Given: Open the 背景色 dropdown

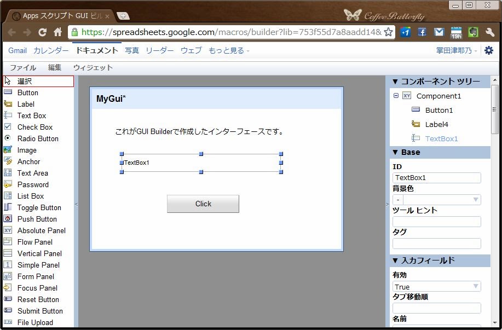Looking at the screenshot, I should coord(436,200).
